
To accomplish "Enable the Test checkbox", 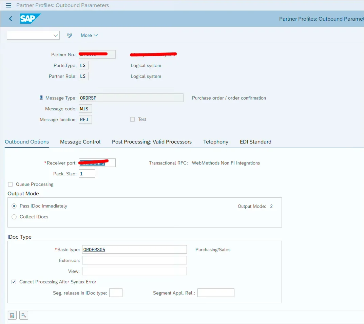I will point(133,120).
